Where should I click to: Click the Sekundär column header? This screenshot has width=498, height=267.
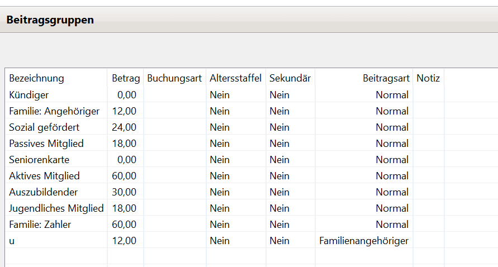(x=290, y=78)
